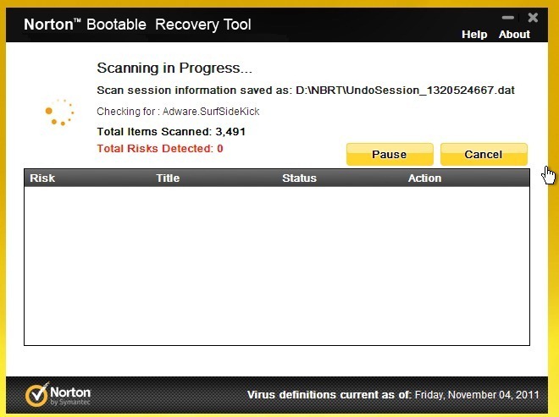
Task: Click the minimize window icon
Action: 507,18
